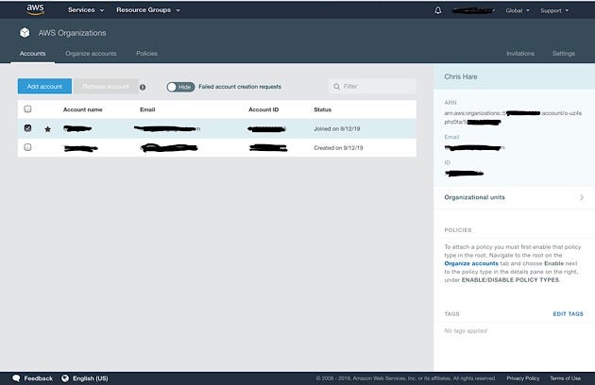Click into the Filter input field

click(373, 87)
